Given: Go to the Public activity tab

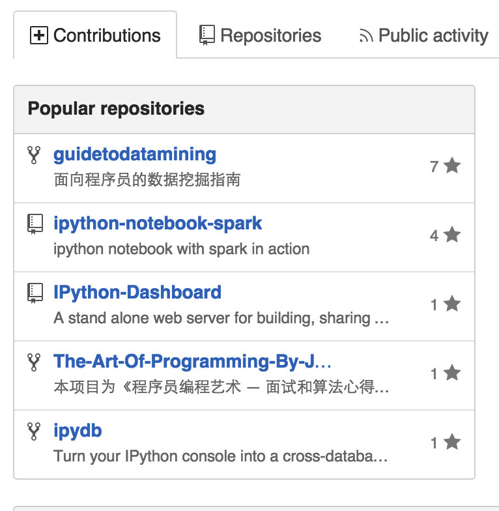Looking at the screenshot, I should [423, 35].
